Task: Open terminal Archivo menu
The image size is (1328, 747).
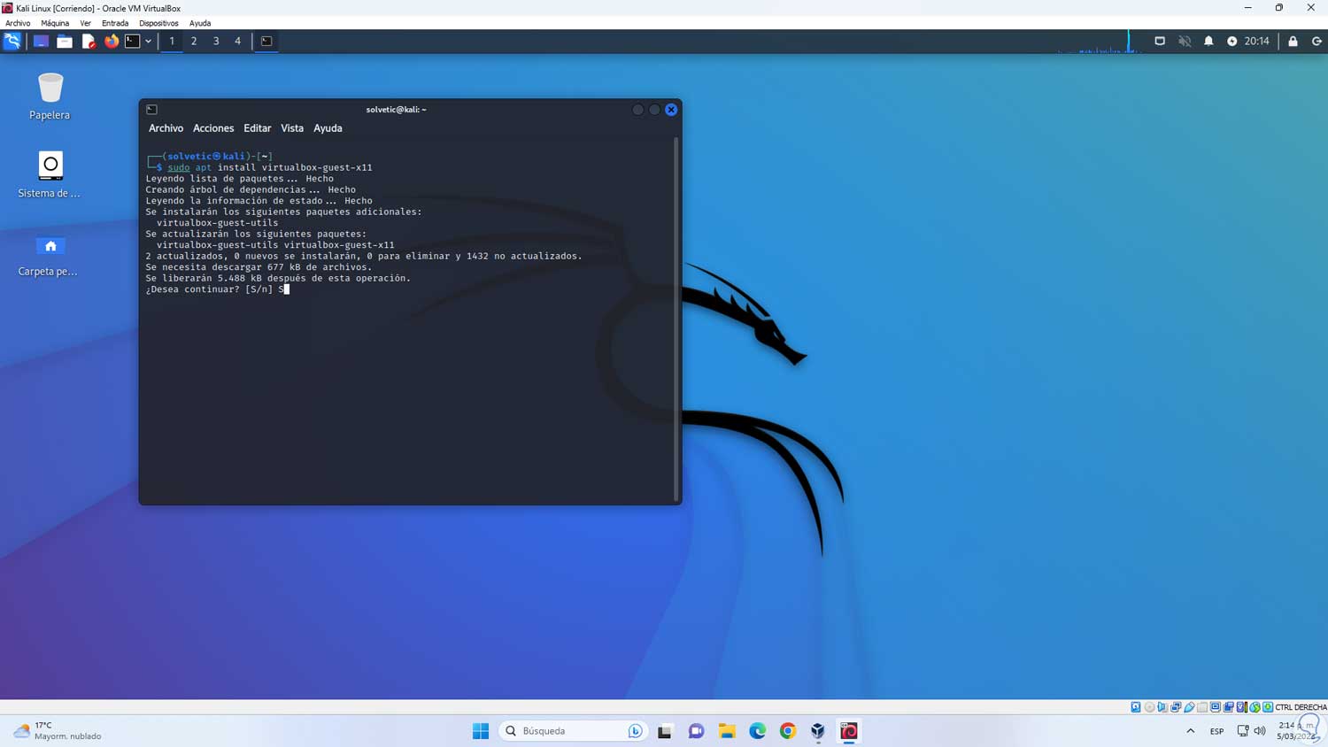Action: coord(166,128)
